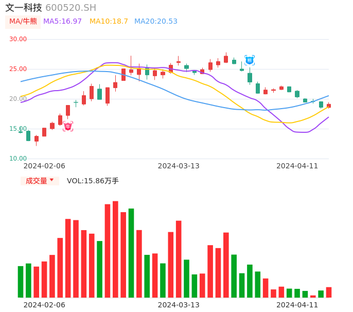Select the tallest green volume bar
The height and width of the screenshot is (312, 353).
coord(131,253)
